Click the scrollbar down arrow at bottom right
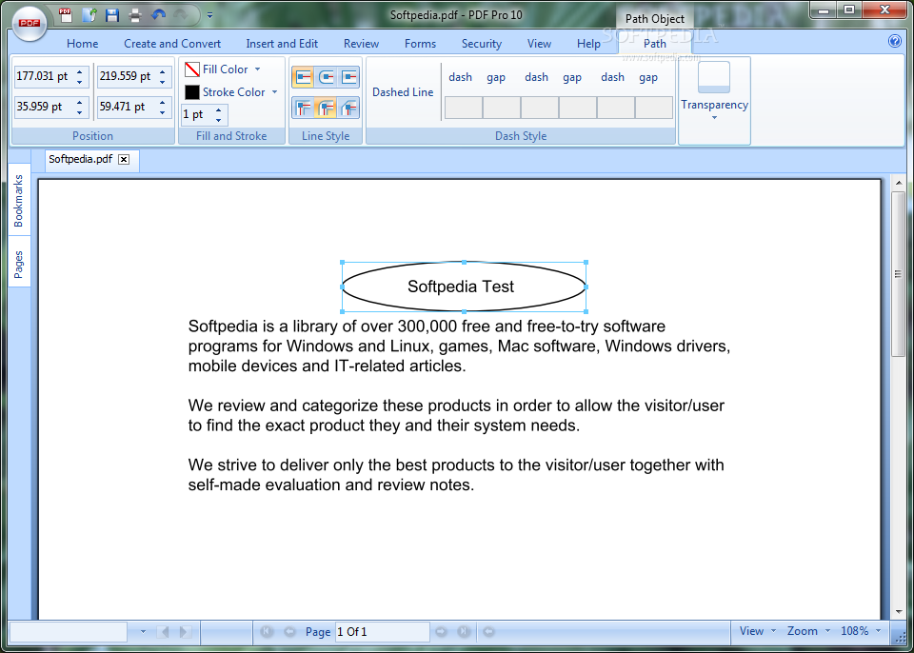 898,612
